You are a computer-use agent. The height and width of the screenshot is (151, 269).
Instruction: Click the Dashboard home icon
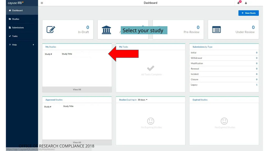(x=10, y=11)
